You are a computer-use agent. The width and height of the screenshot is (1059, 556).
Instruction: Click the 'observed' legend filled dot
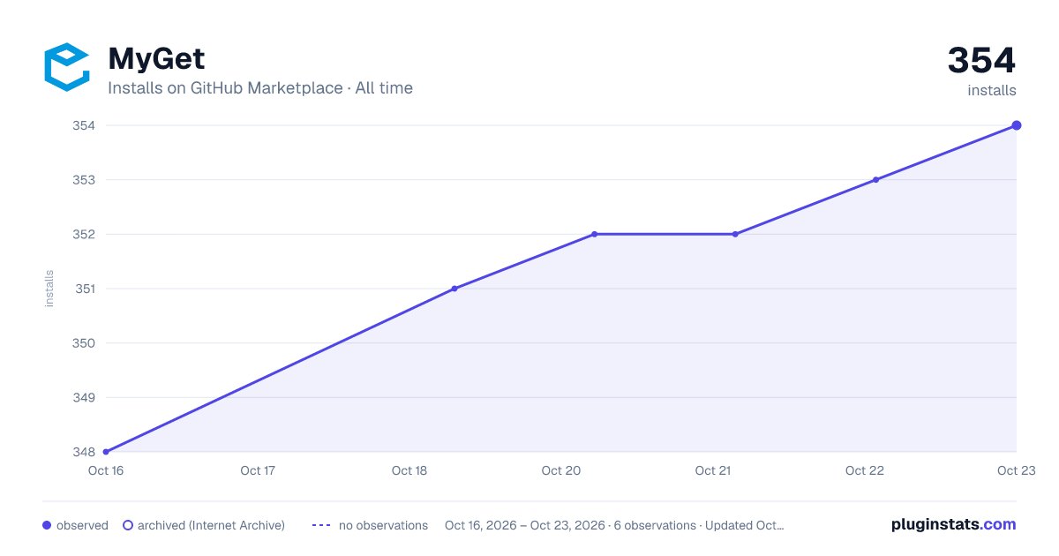[x=47, y=525]
